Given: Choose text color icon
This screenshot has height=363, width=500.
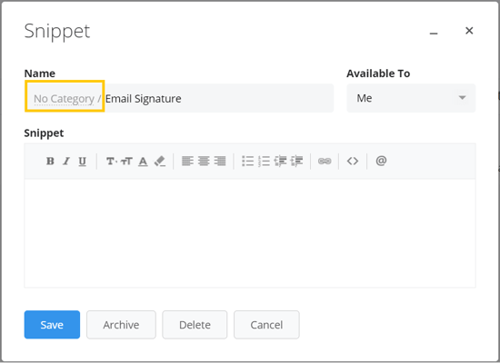Looking at the screenshot, I should coord(143,162).
